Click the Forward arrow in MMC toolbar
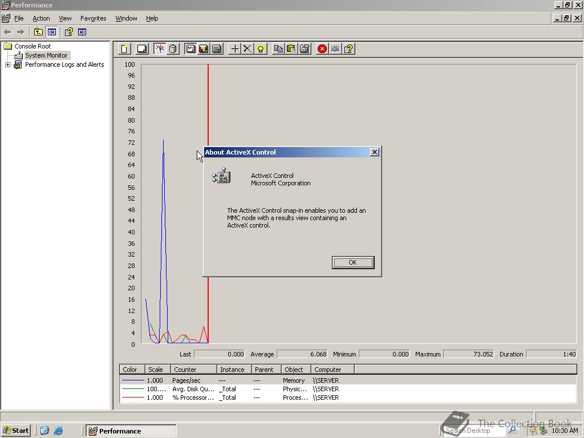This screenshot has width=584, height=438. tap(21, 32)
